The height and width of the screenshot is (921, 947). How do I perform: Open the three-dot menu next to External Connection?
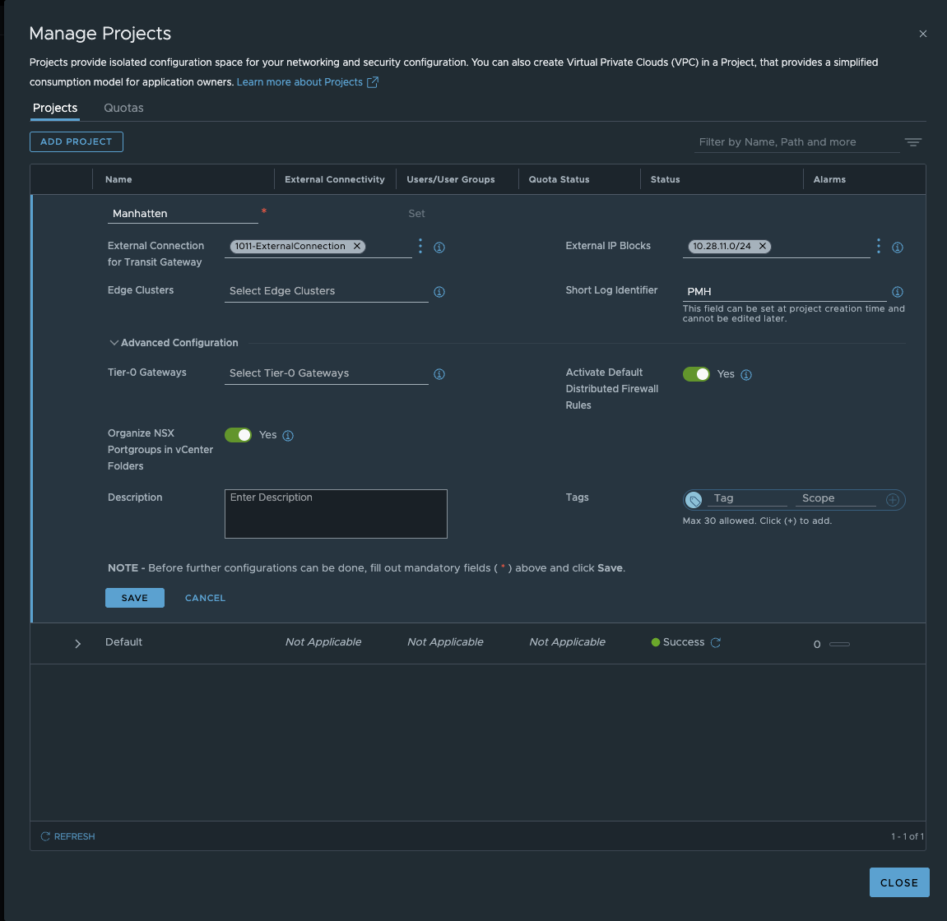tap(420, 245)
